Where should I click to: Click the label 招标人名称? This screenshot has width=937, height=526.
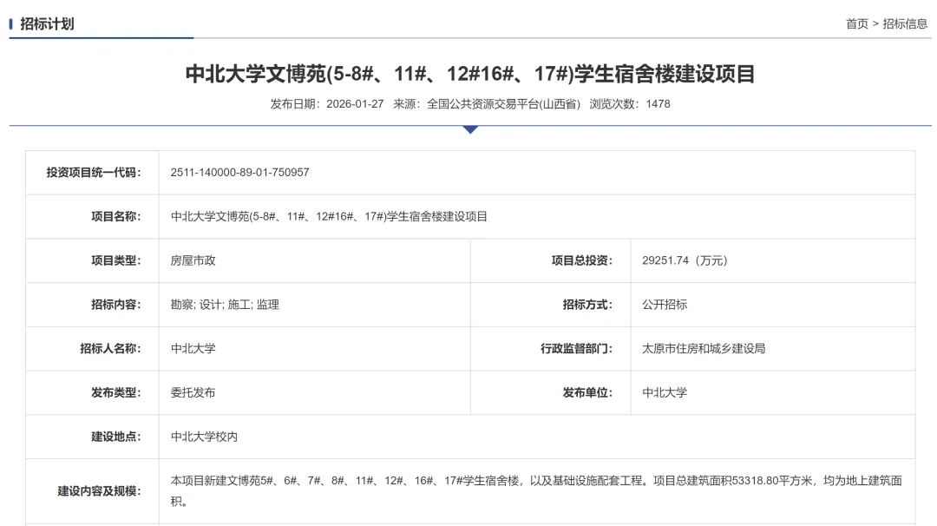(x=110, y=348)
